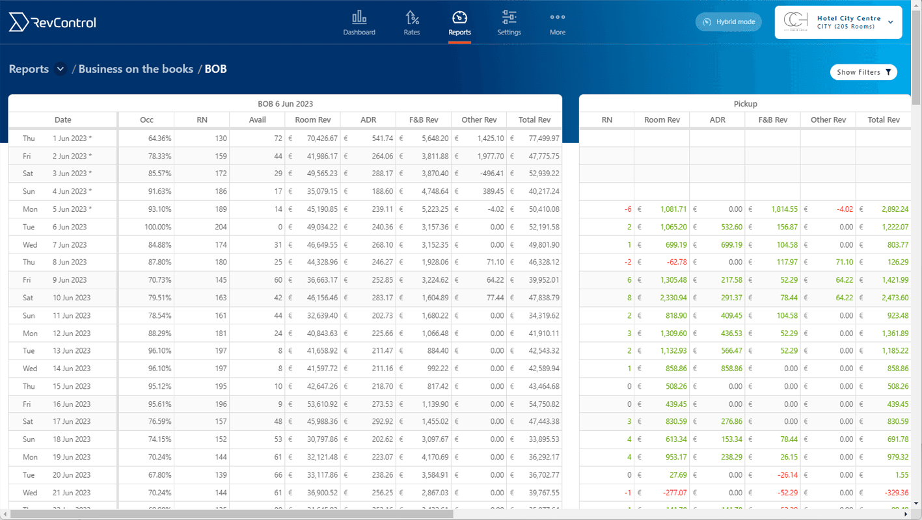Click the Business on the books link
922x520 pixels.
pos(135,69)
